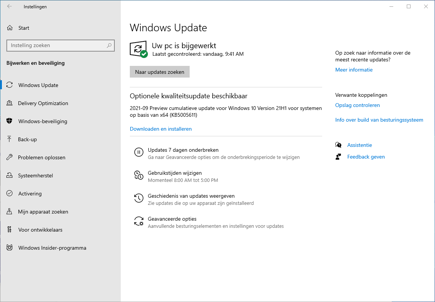Go to Problemen oplossen
Viewport: 435px width, 302px height.
point(41,157)
